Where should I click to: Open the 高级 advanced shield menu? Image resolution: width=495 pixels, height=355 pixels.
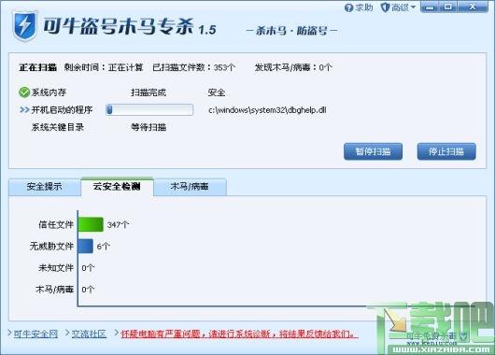point(399,7)
